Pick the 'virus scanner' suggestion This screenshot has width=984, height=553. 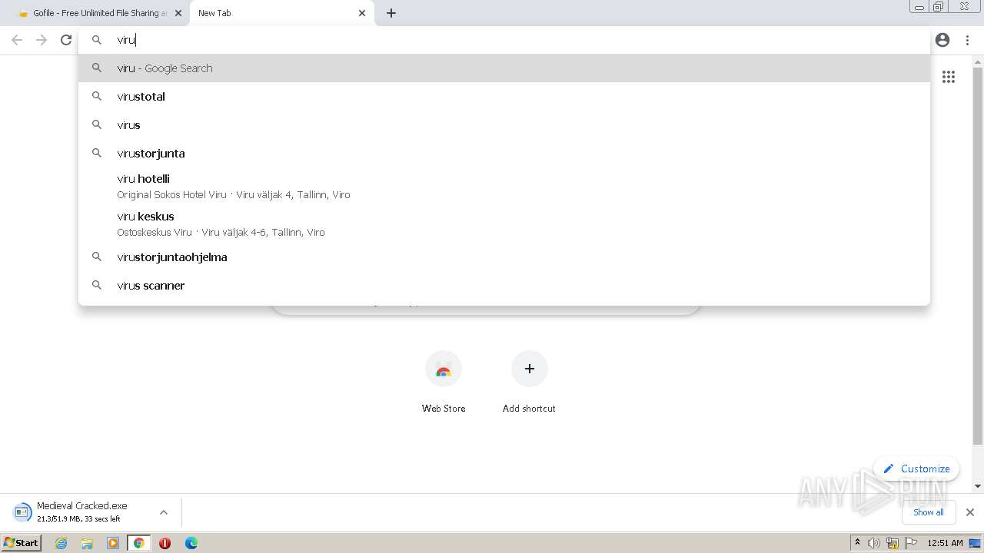pos(504,286)
